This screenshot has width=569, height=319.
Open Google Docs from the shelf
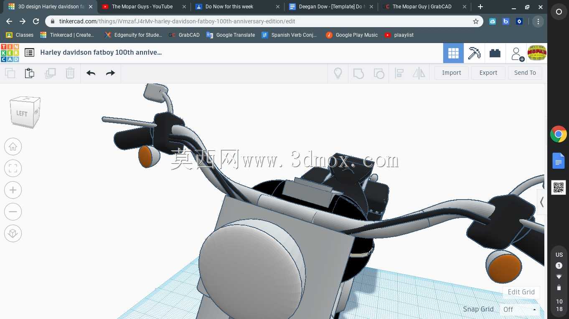tap(559, 161)
